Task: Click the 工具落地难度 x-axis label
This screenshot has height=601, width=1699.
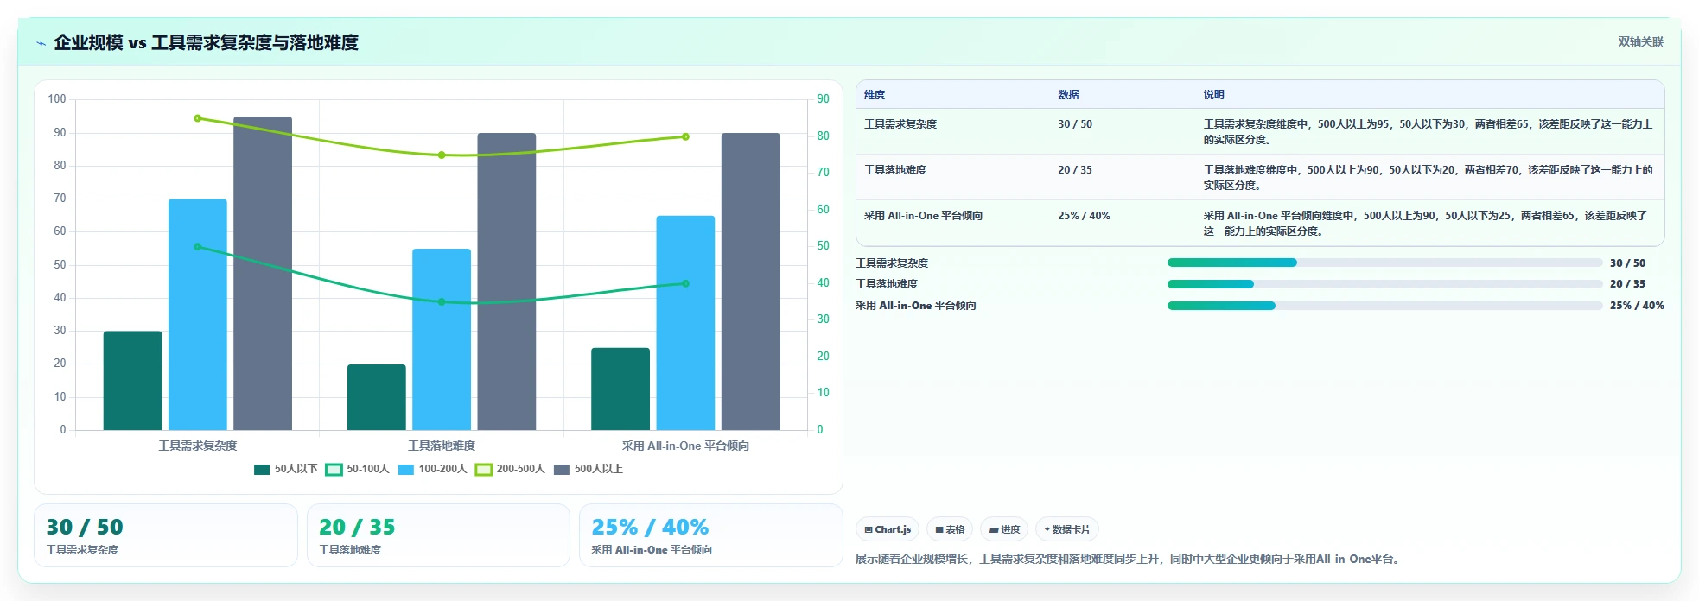Action: 442,446
